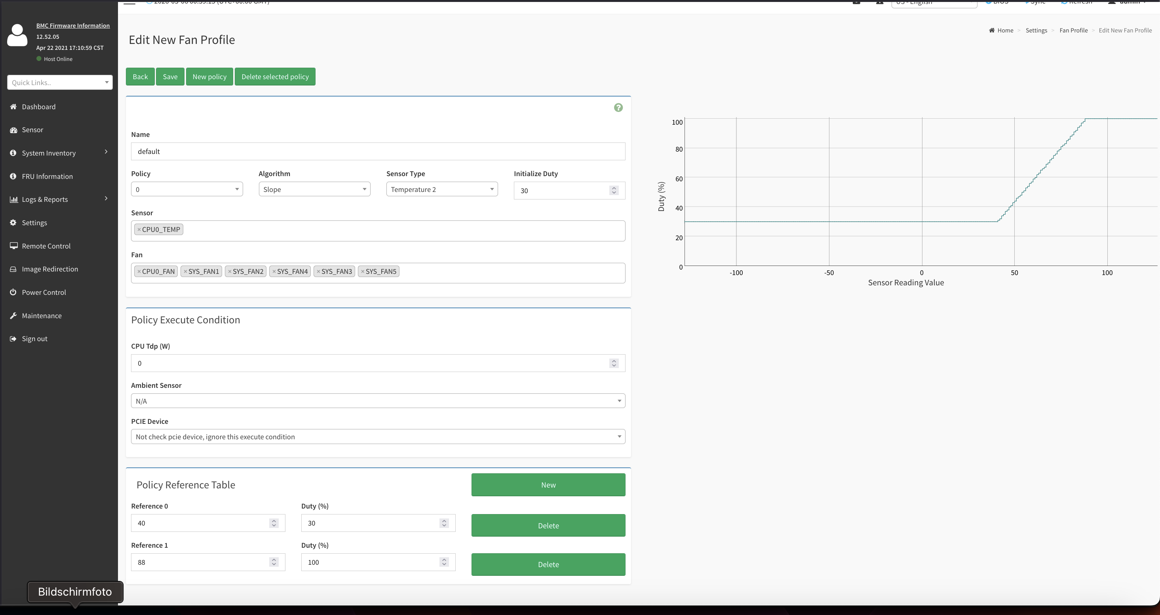Remove the SYS_FAN3 fan tag
The width and height of the screenshot is (1160, 615).
[318, 271]
